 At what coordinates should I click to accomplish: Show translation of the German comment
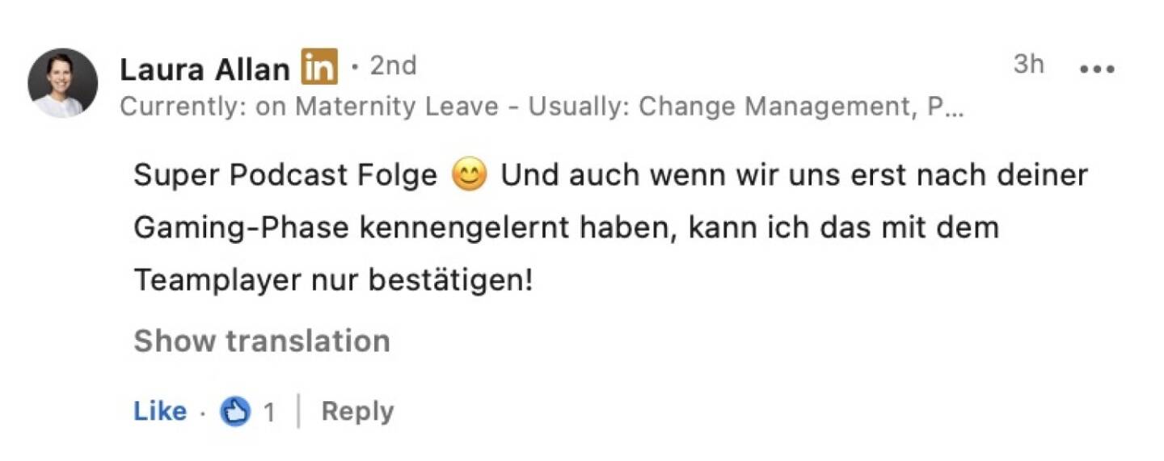(261, 341)
